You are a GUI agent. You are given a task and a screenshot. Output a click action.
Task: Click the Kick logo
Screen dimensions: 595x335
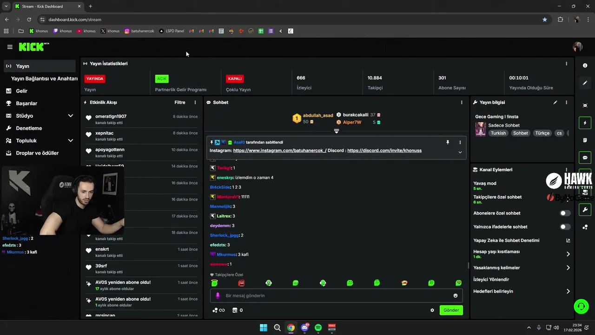33,47
